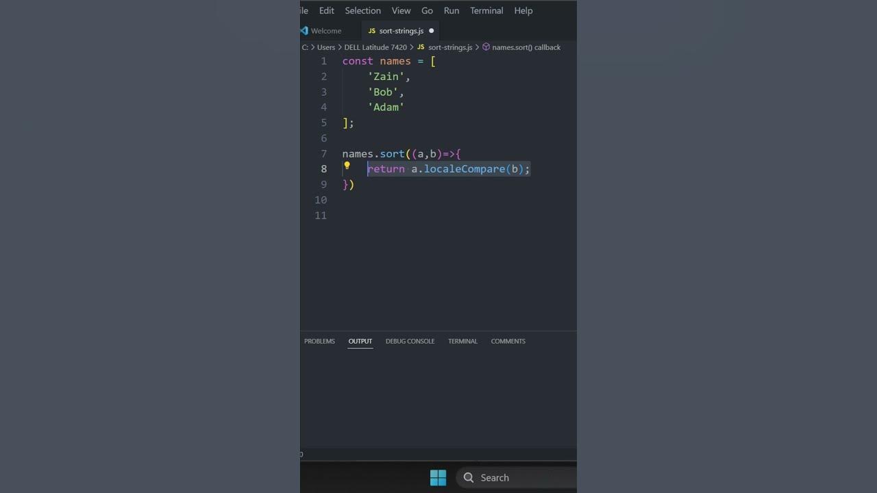The image size is (877, 493).
Task: Open the Run menu
Action: (x=451, y=10)
